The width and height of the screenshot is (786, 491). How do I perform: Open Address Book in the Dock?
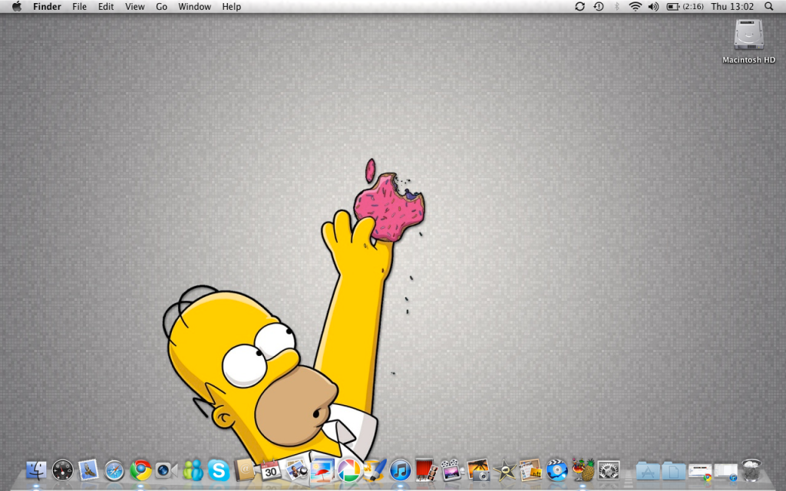click(245, 470)
